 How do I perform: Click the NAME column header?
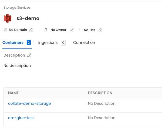(13, 93)
